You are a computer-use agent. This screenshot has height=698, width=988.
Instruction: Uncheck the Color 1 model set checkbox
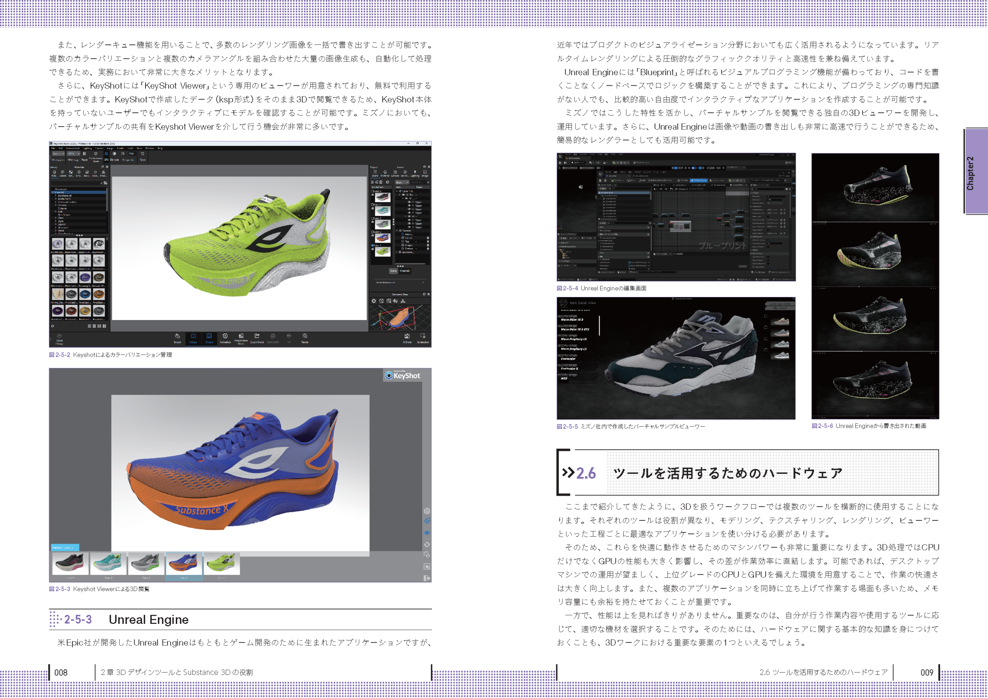coord(372,245)
